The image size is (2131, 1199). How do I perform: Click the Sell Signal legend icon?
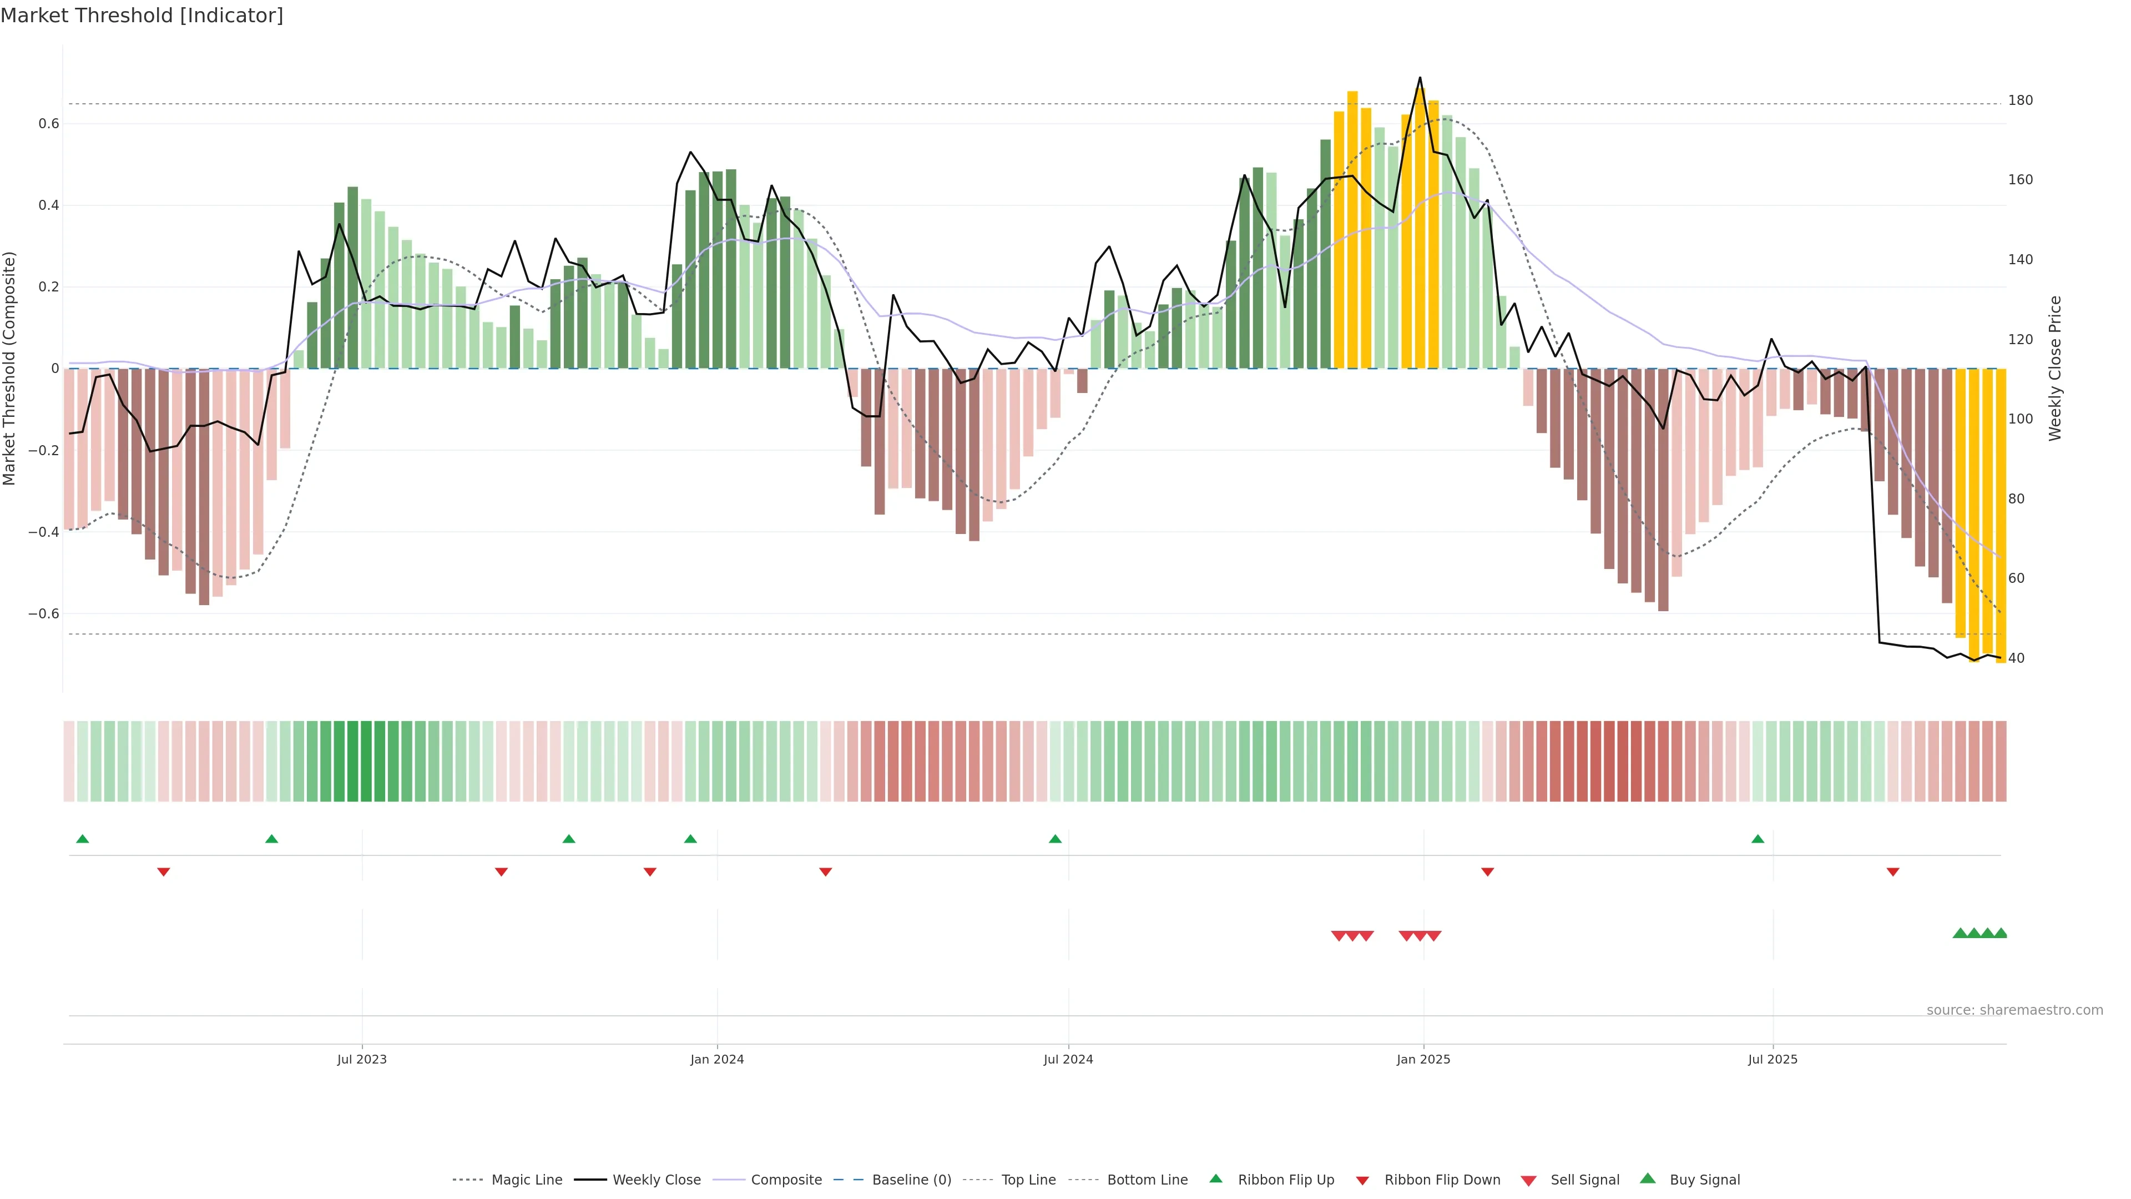coord(1529,1181)
